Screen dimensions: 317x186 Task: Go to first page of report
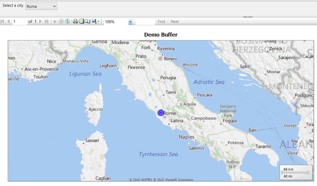coord(2,21)
